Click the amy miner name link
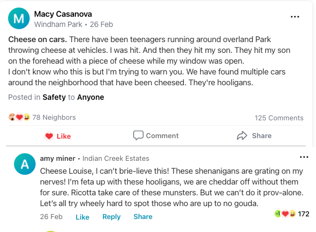This screenshot has width=316, height=232. [x=58, y=159]
